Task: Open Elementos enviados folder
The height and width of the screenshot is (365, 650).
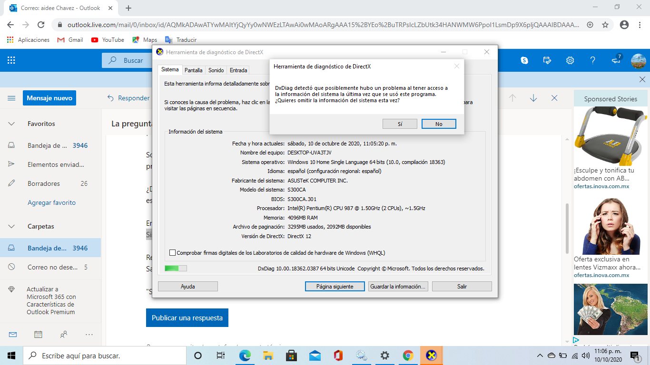Action: (50, 164)
